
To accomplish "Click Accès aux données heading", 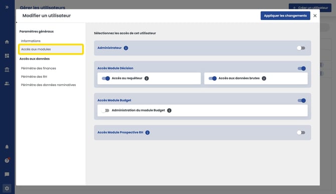I will (x=35, y=59).
